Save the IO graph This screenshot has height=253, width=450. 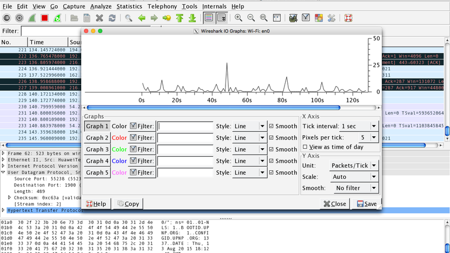pos(367,204)
